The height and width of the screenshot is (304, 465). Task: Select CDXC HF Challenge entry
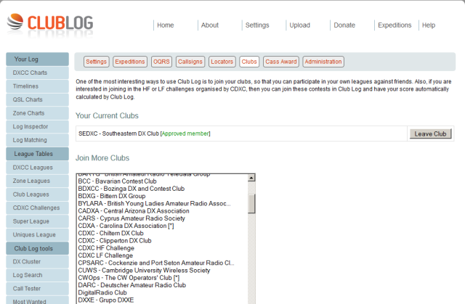point(163,248)
